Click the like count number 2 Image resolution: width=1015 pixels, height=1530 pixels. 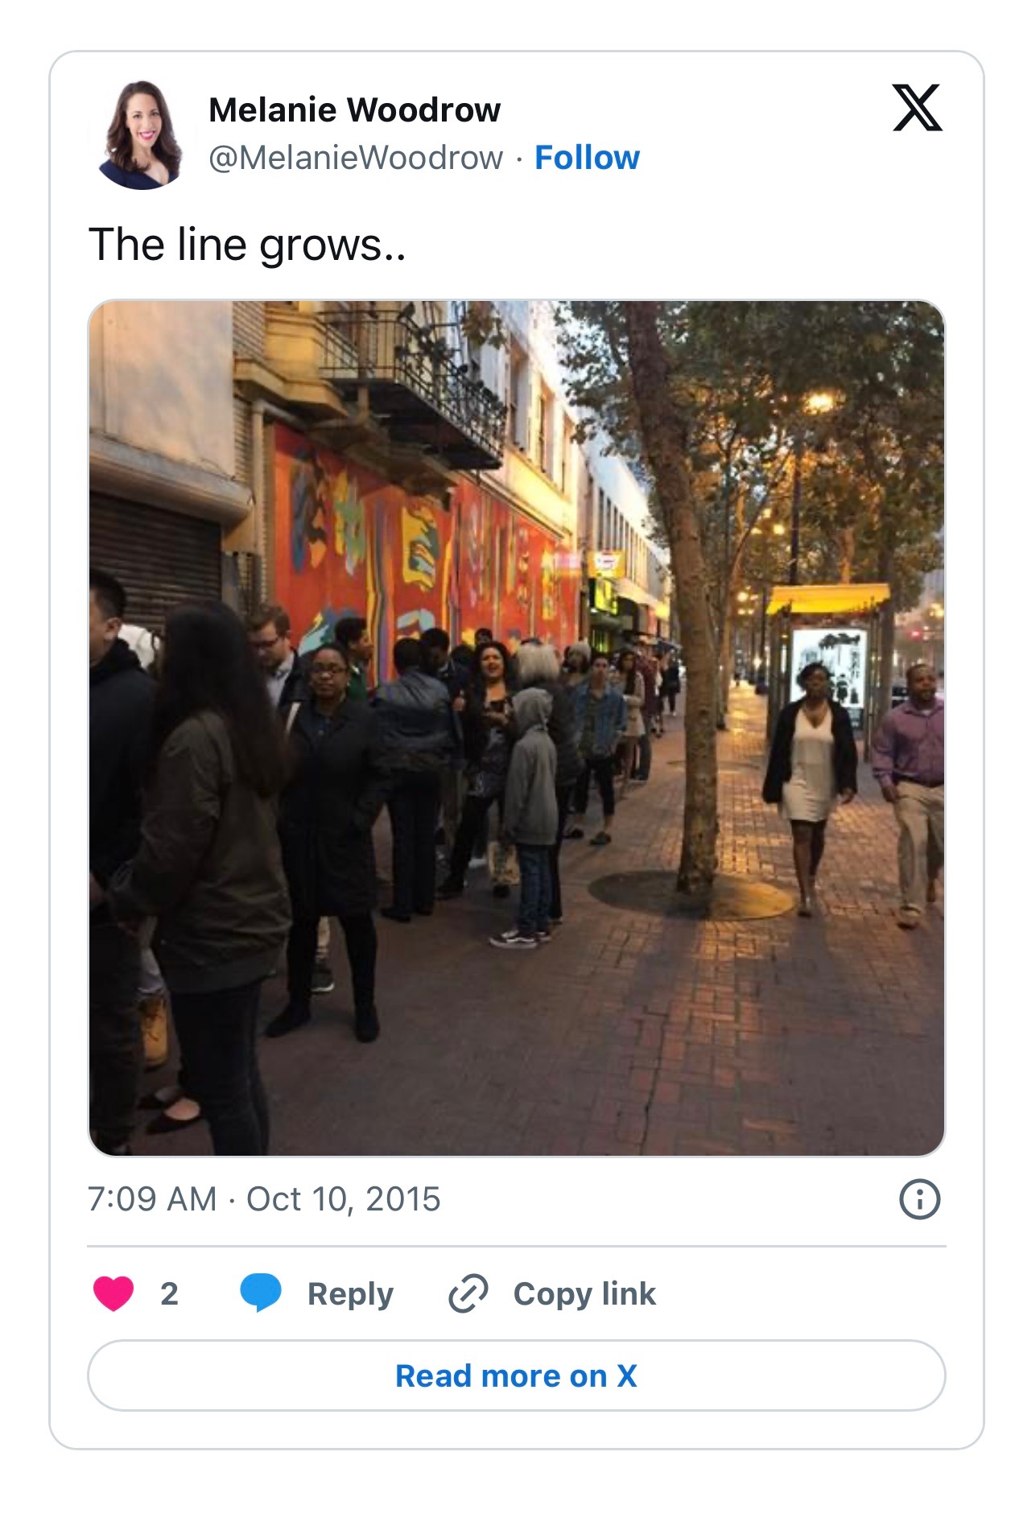point(169,1293)
